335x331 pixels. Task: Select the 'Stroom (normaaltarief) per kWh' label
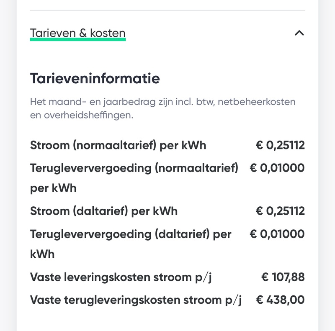118,145
